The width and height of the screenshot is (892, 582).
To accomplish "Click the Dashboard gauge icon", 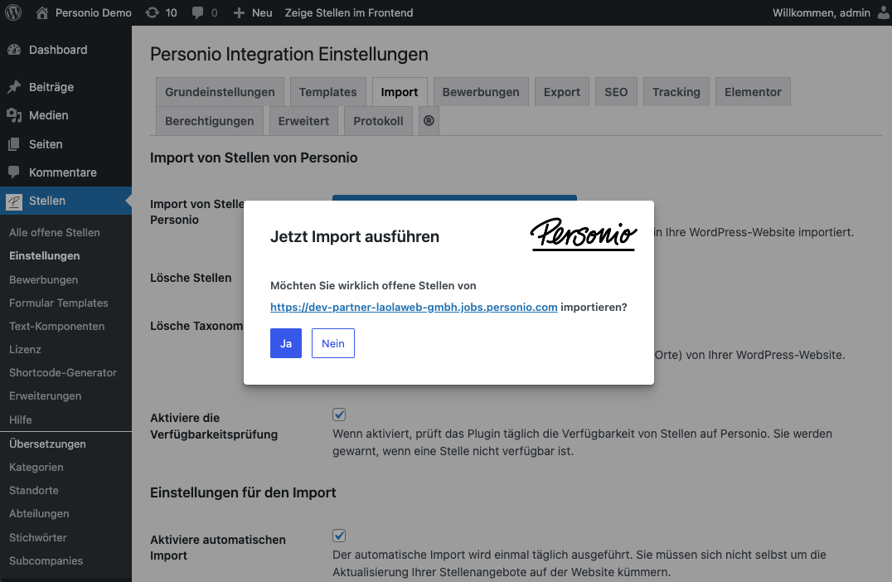I will click(x=14, y=50).
